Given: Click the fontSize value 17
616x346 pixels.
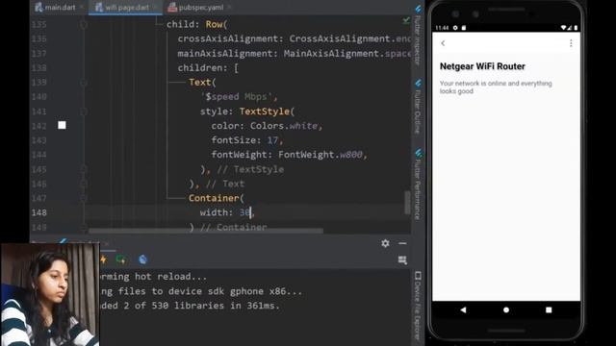Looking at the screenshot, I should (272, 140).
